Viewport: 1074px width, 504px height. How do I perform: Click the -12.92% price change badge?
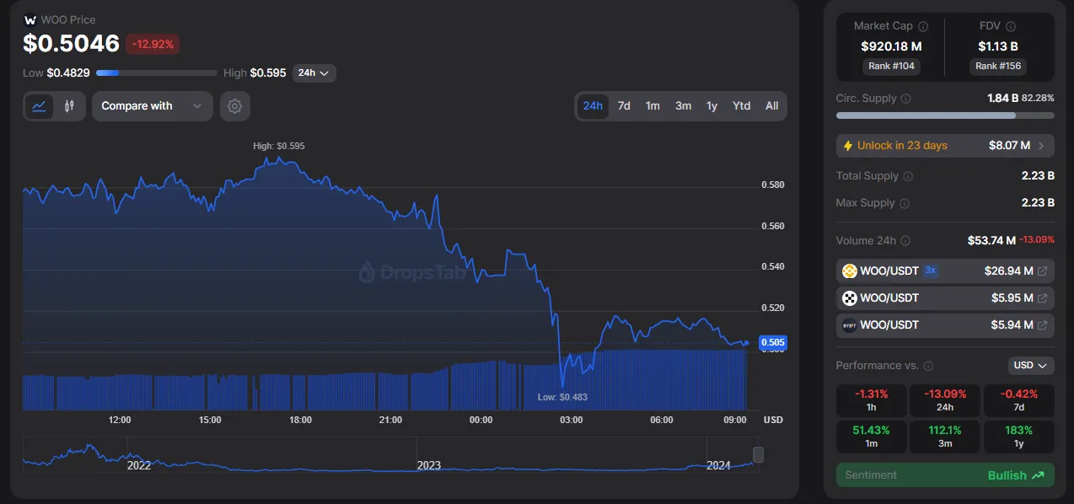tap(153, 44)
